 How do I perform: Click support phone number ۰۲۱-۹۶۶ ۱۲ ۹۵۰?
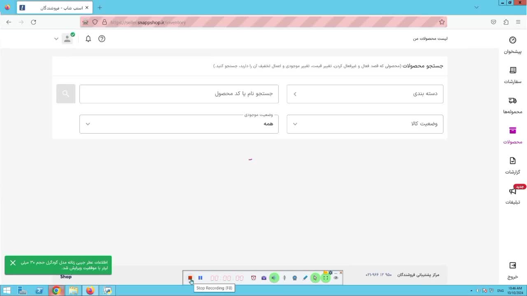(379, 275)
